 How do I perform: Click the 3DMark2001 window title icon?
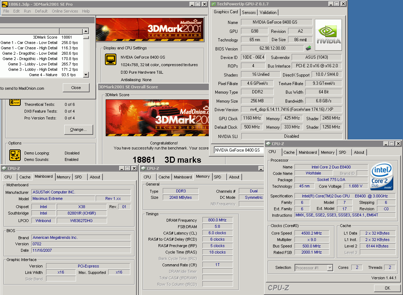point(4,4)
